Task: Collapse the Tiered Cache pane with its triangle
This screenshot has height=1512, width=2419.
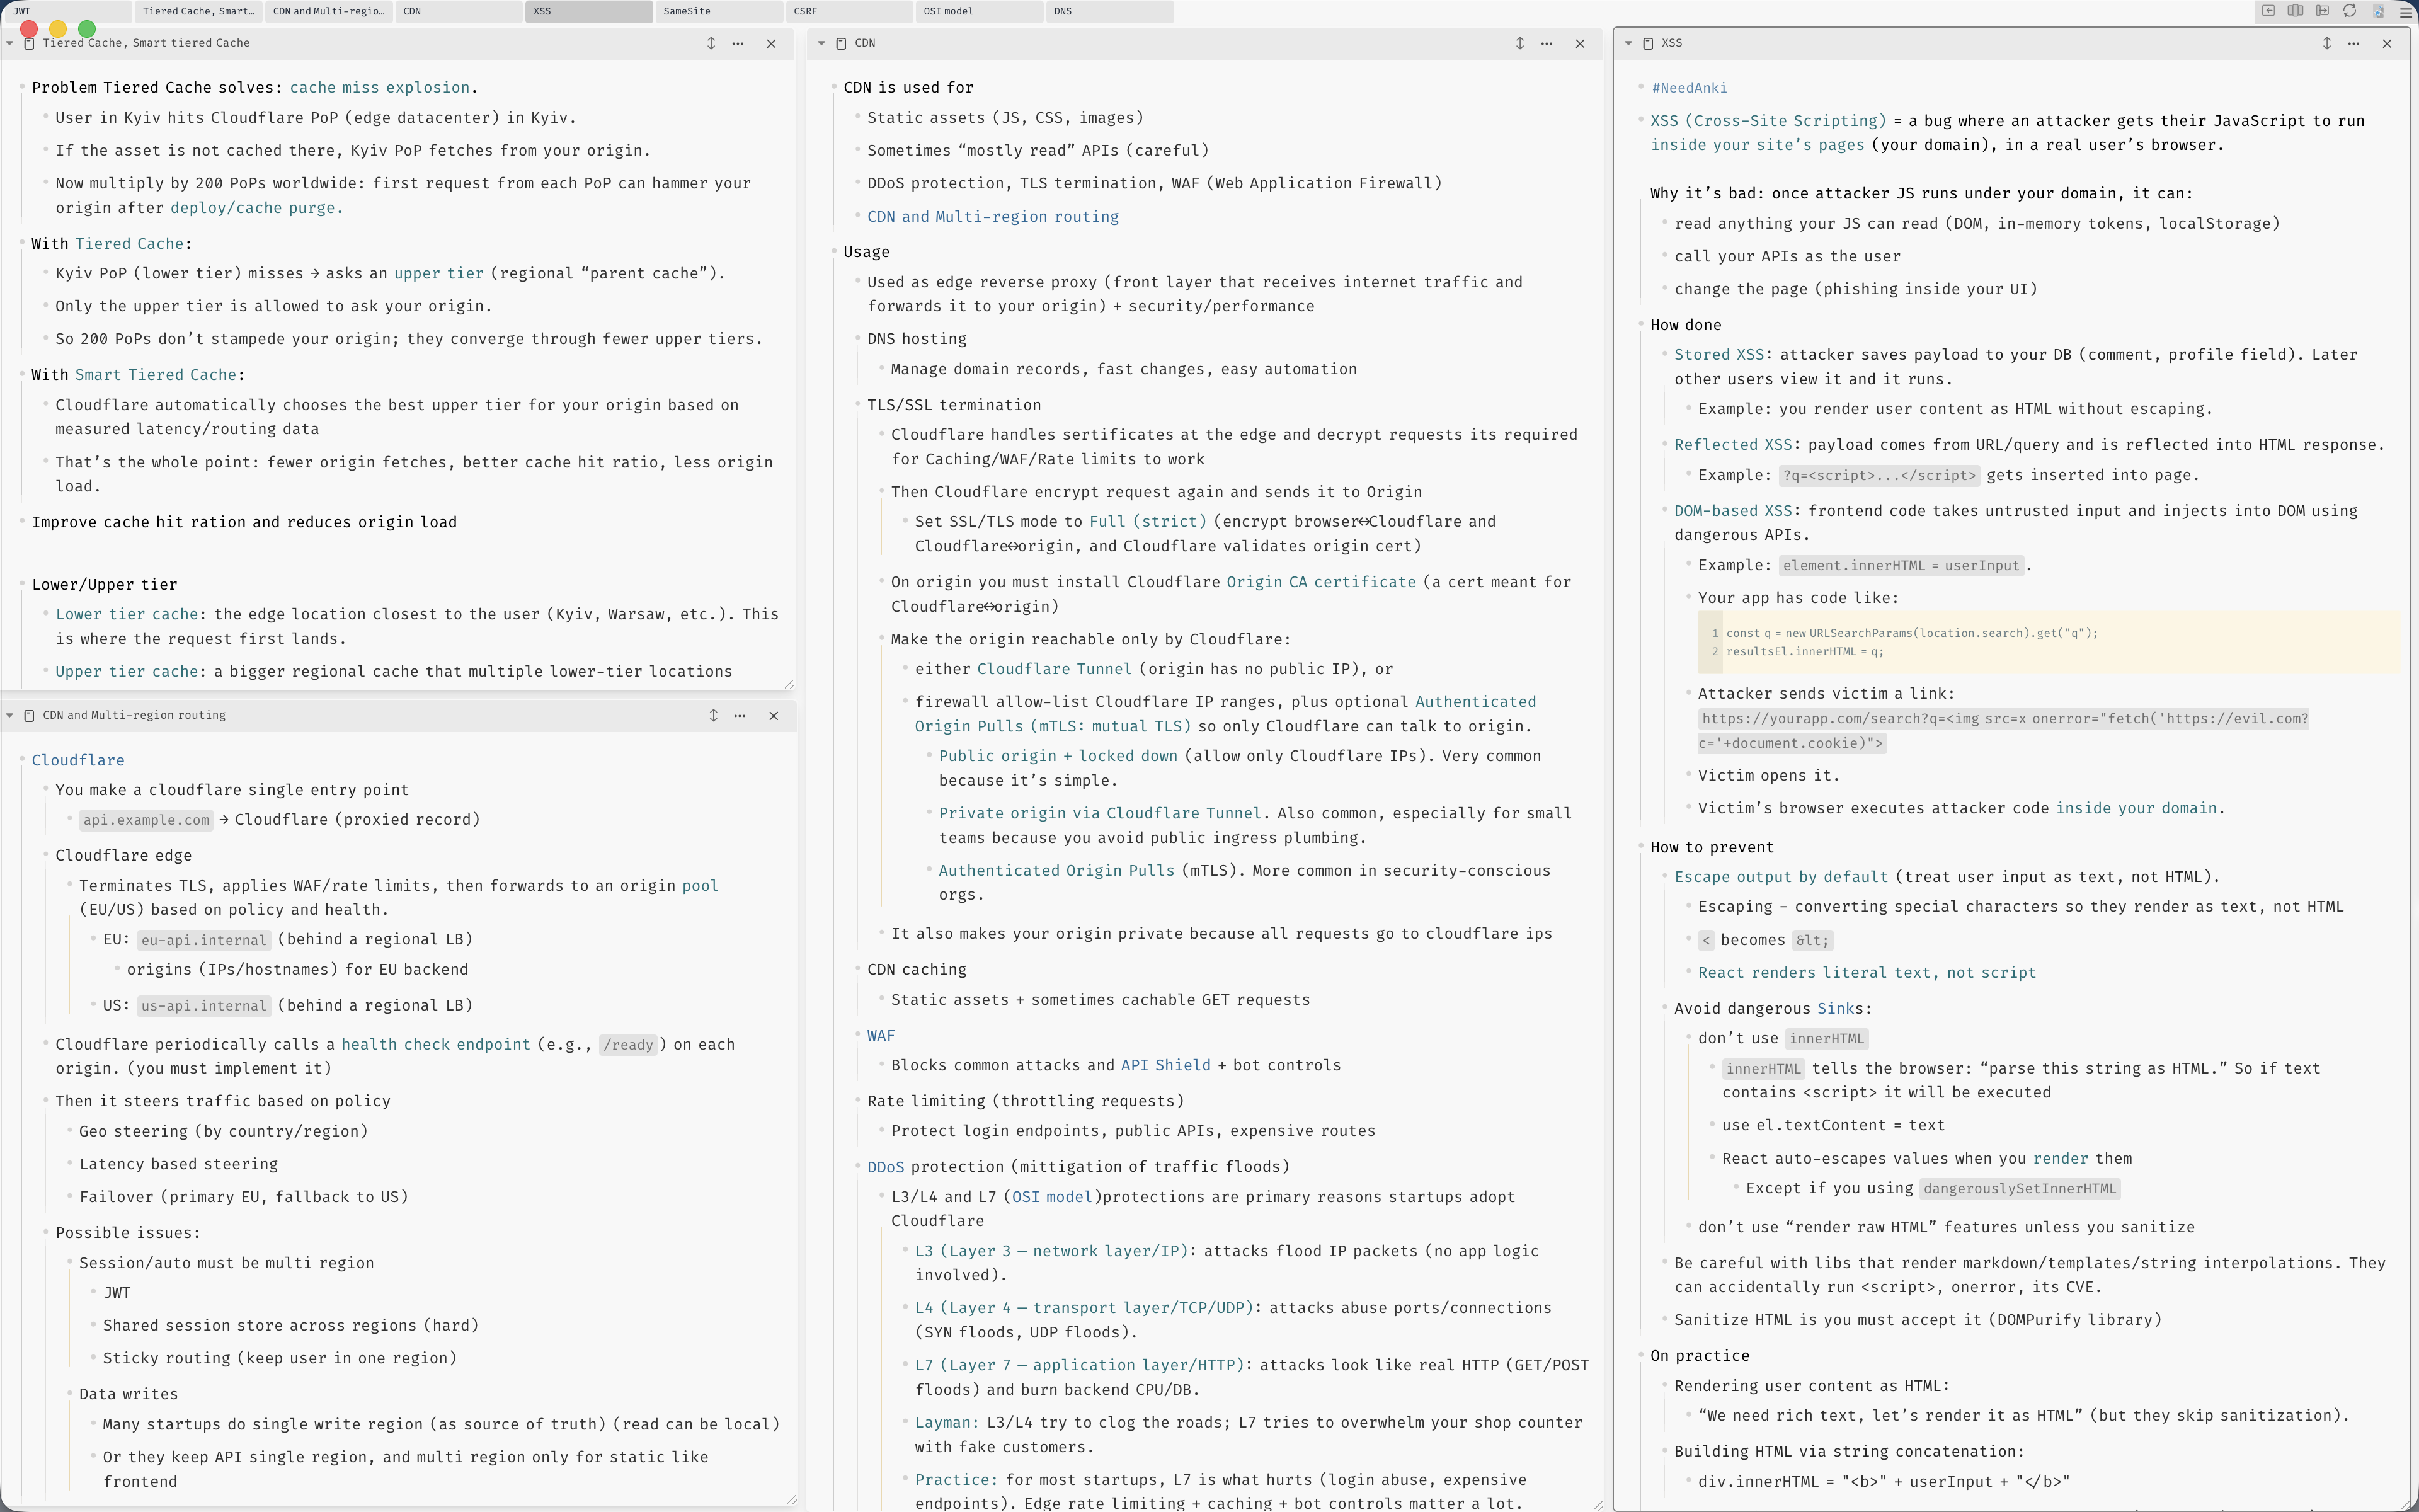Action: [x=10, y=43]
